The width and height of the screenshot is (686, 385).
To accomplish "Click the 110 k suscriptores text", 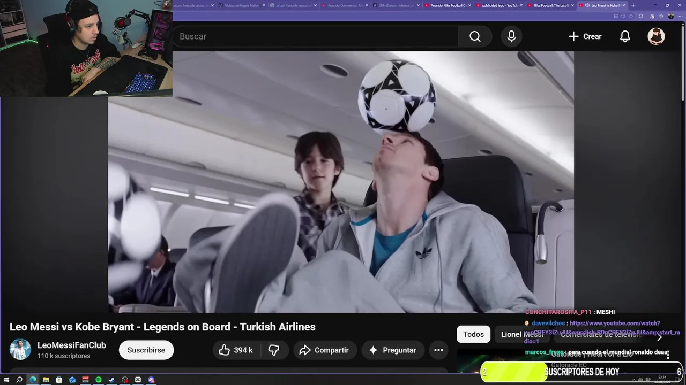I will point(64,356).
